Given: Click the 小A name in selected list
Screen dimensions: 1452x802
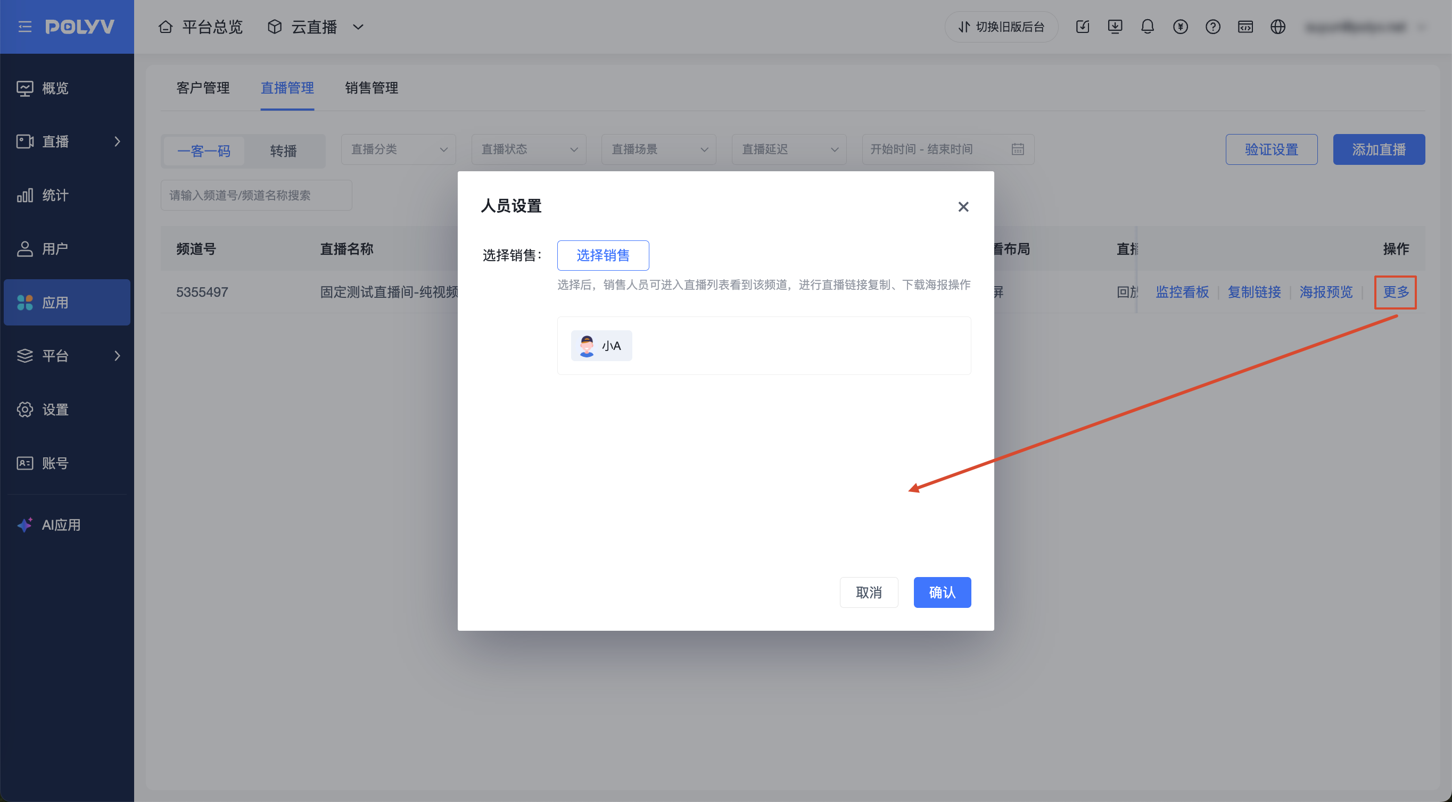Looking at the screenshot, I should pos(611,346).
